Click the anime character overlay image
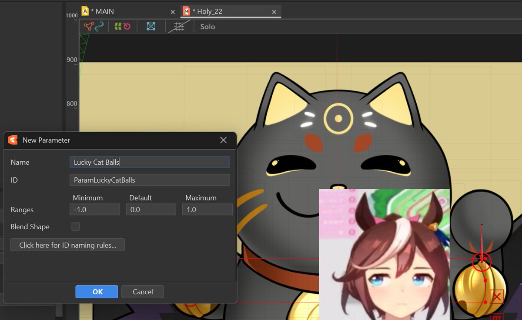 click(384, 254)
